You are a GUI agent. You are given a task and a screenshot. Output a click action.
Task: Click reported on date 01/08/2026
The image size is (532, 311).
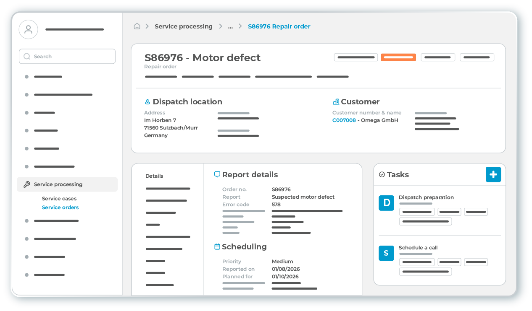[286, 269]
